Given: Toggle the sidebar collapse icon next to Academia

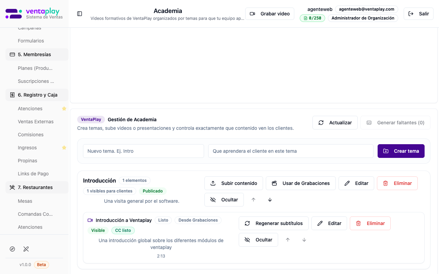Looking at the screenshot, I should pos(80,13).
